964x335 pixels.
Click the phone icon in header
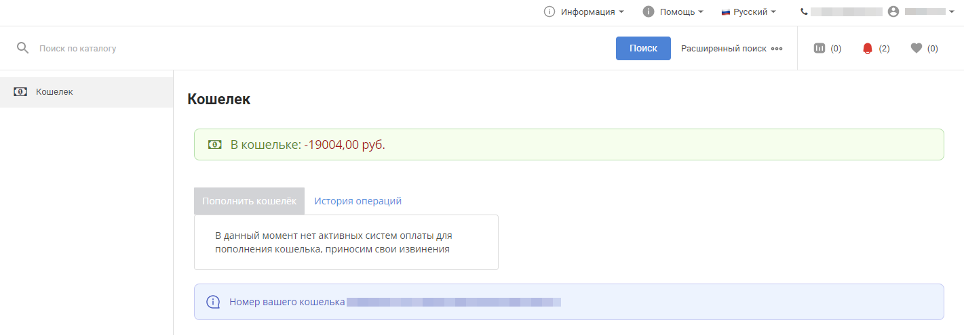[805, 12]
